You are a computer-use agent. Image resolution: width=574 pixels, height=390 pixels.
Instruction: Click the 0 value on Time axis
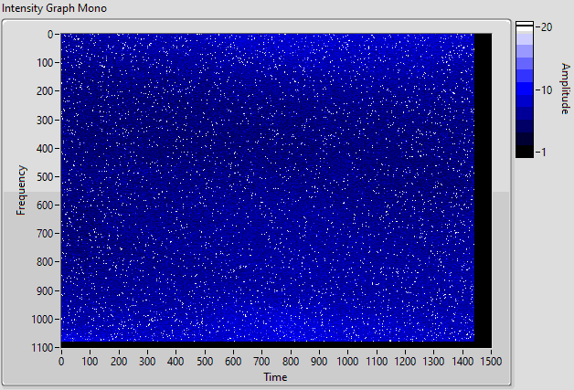[x=61, y=362]
